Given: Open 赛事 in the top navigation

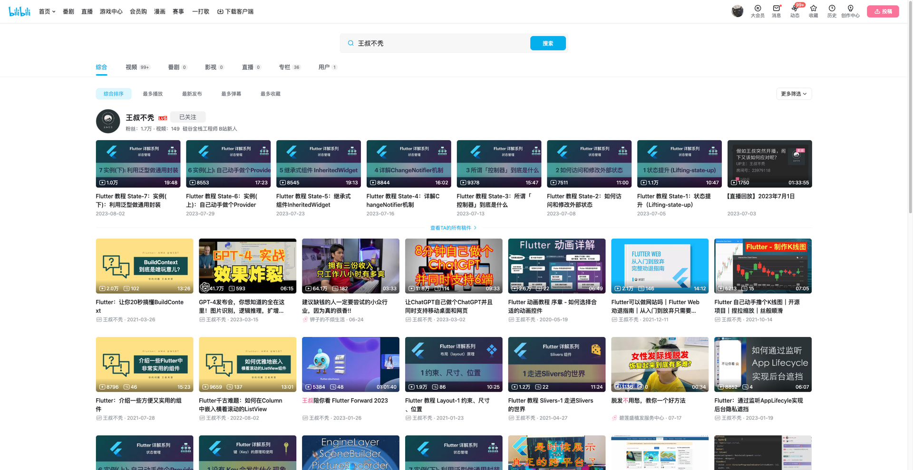Looking at the screenshot, I should coord(178,11).
